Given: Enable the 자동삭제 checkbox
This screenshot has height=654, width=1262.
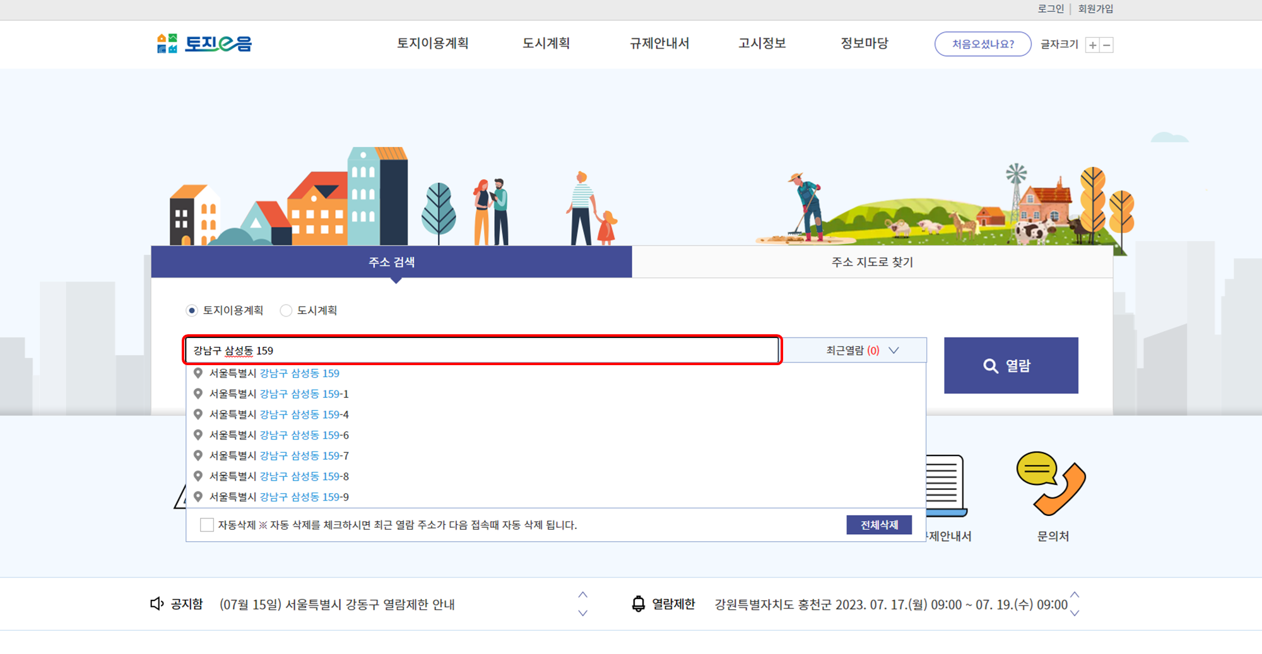Looking at the screenshot, I should click(x=207, y=525).
